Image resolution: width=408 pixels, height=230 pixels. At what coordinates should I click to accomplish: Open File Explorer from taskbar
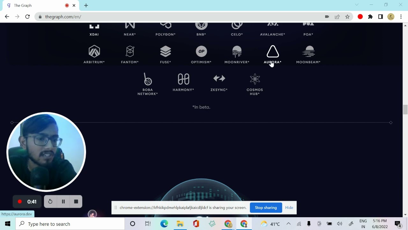[180, 224]
